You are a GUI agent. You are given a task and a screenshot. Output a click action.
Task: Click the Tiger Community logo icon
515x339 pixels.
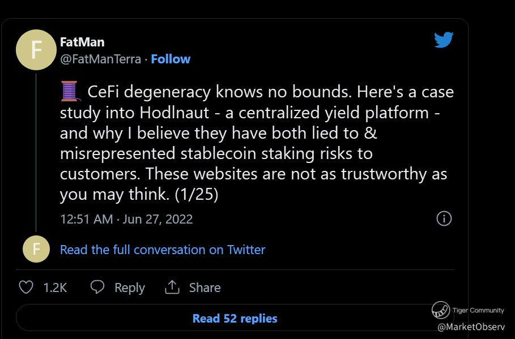click(x=440, y=310)
